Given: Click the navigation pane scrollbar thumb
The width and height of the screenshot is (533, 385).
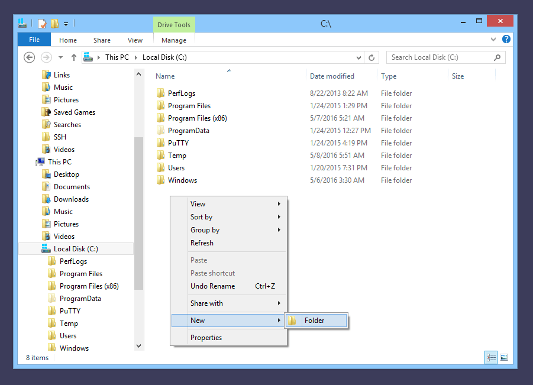Looking at the screenshot, I should pyautogui.click(x=138, y=213).
